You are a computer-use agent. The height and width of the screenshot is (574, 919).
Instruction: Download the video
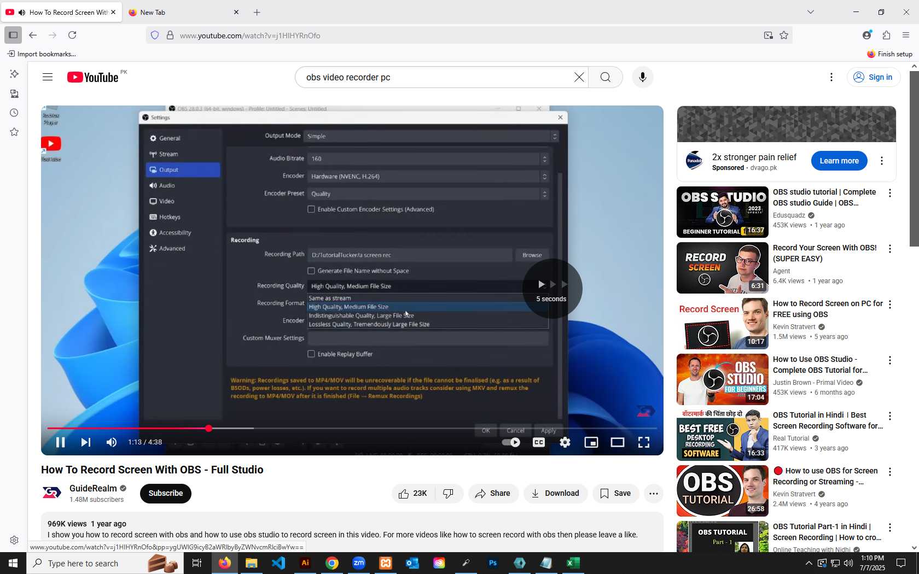click(555, 493)
